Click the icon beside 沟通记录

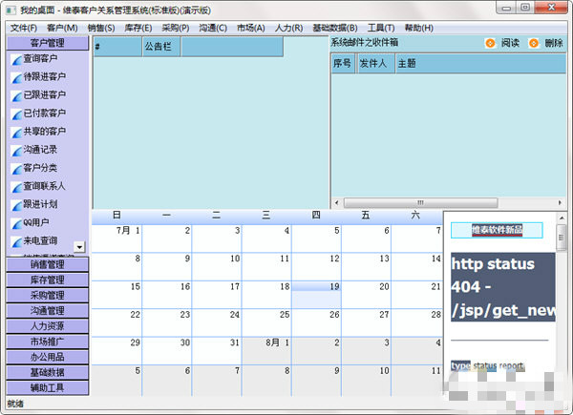[x=17, y=151]
